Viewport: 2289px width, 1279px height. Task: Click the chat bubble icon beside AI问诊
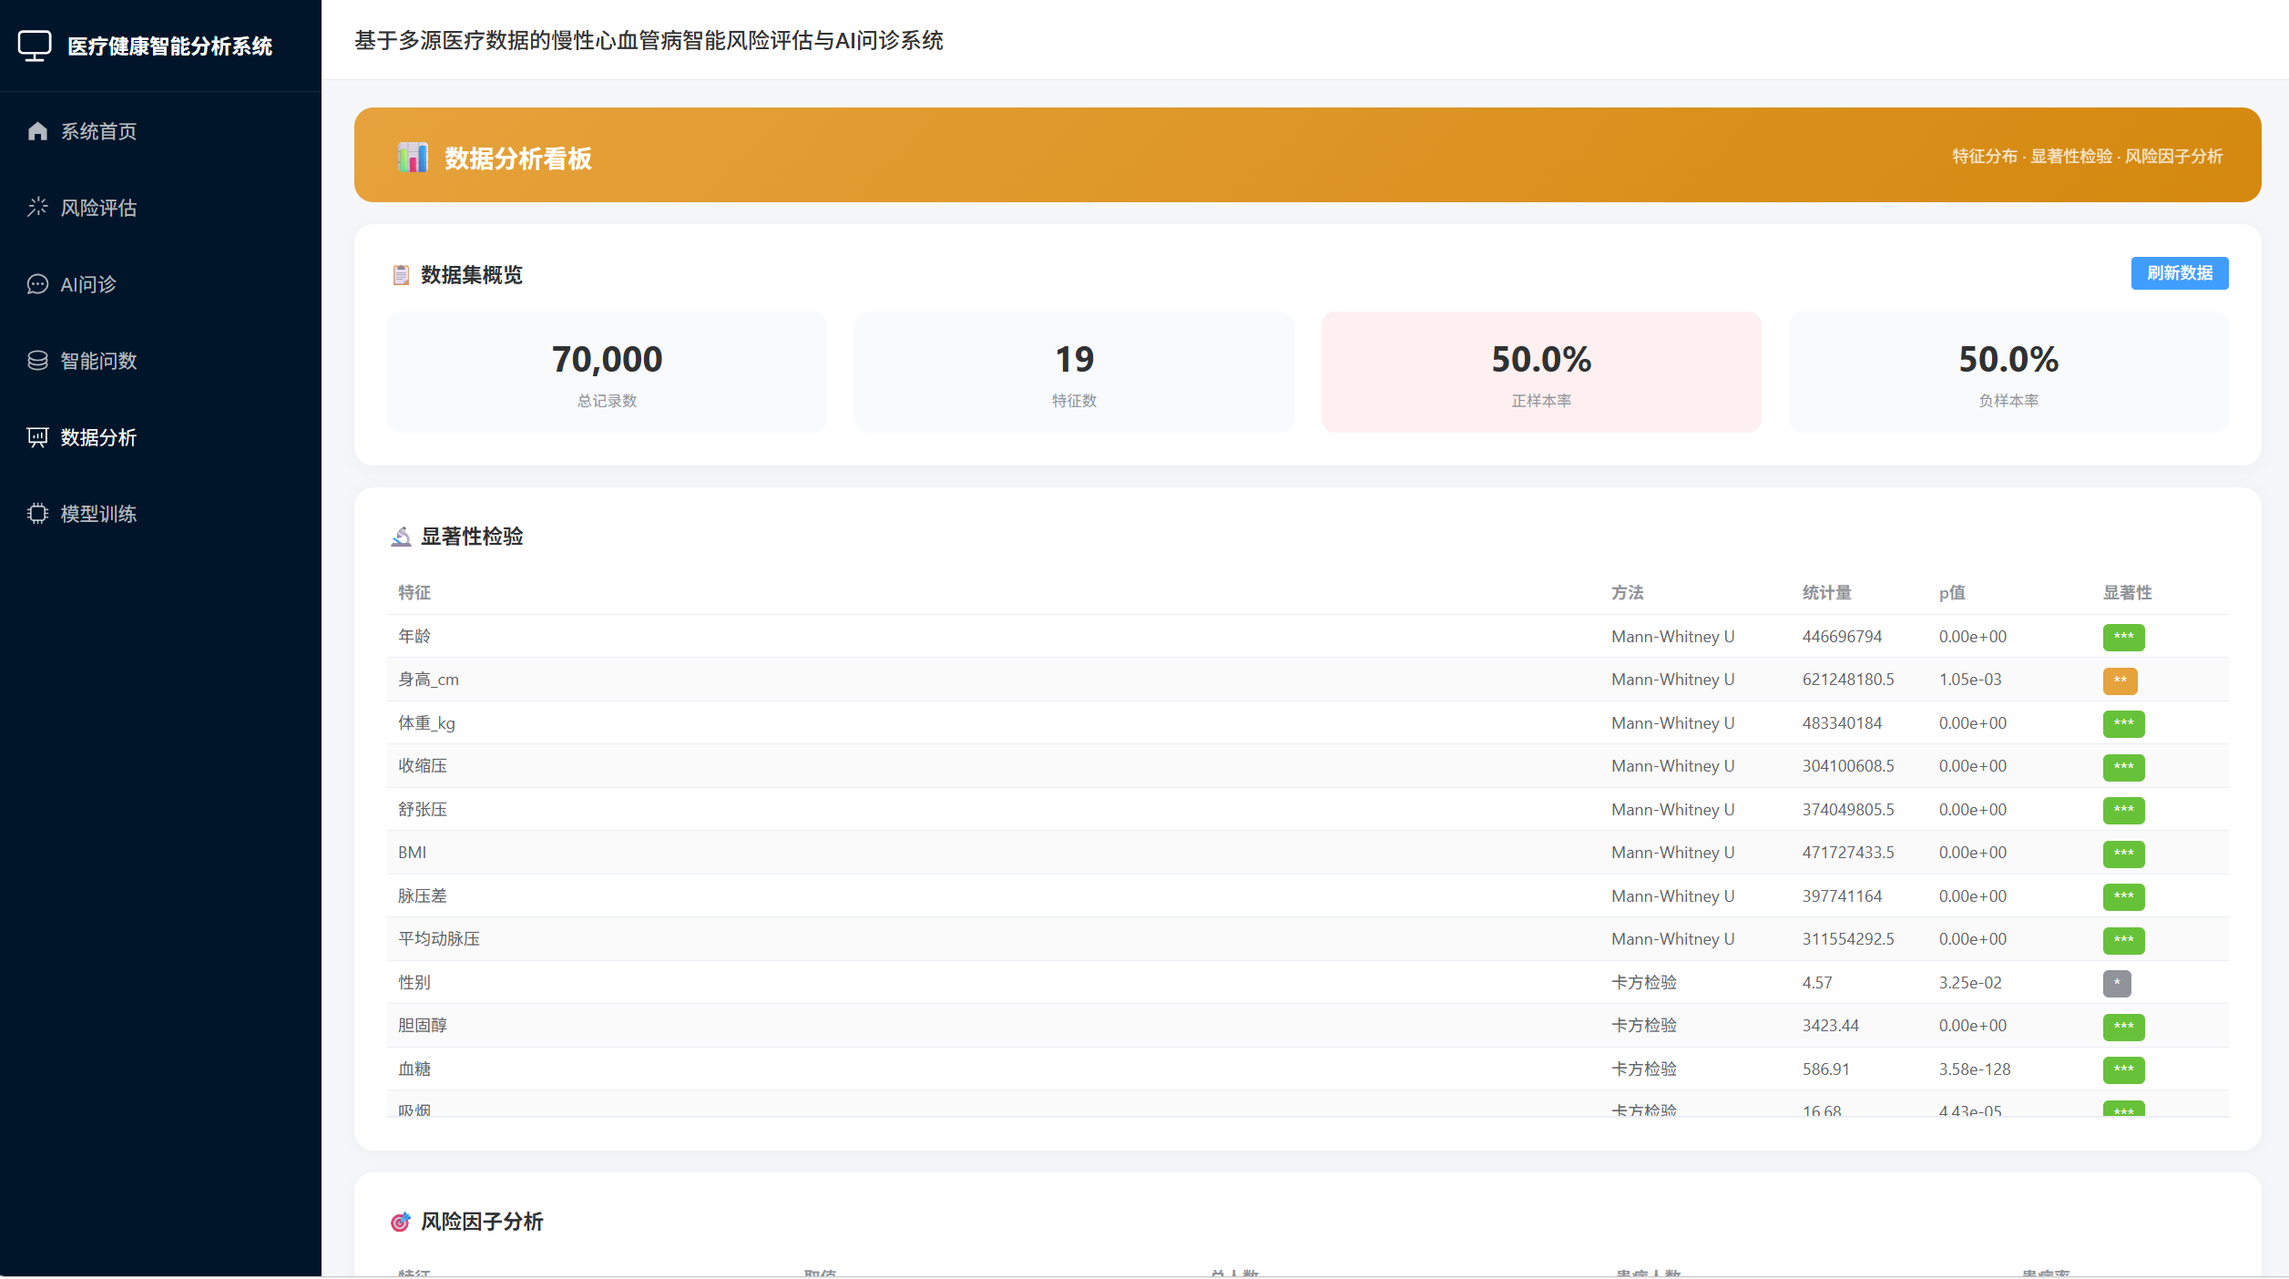[x=37, y=284]
